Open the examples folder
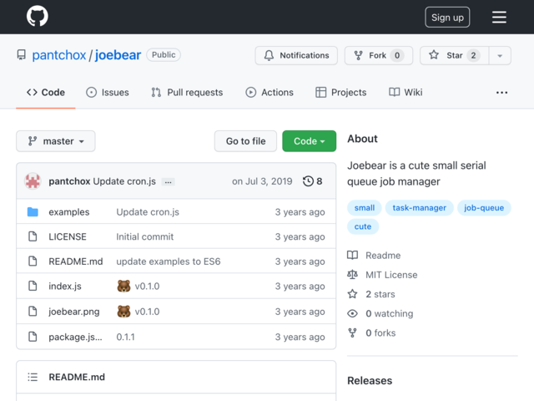 [69, 212]
